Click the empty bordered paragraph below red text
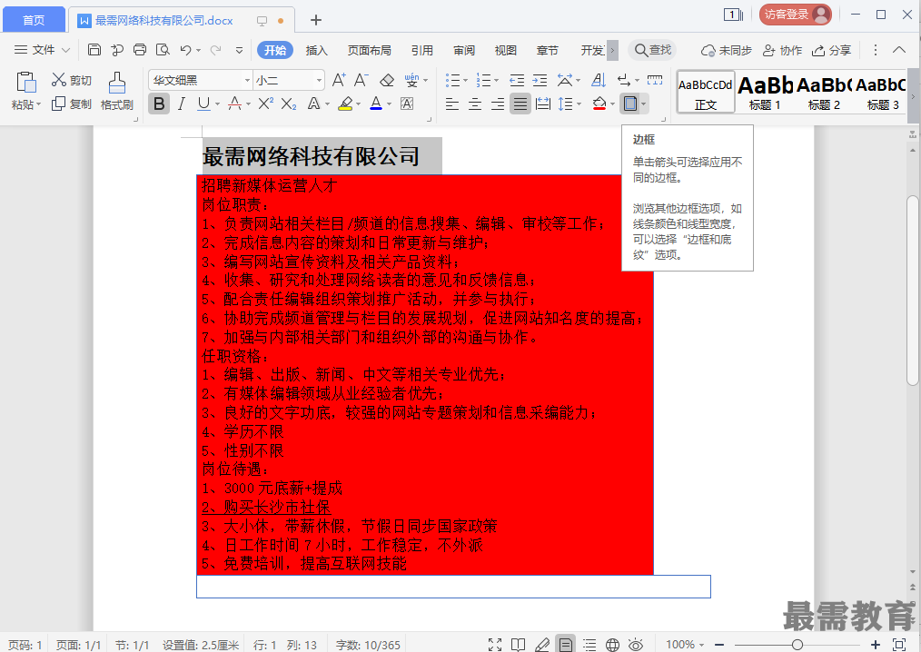 point(453,587)
